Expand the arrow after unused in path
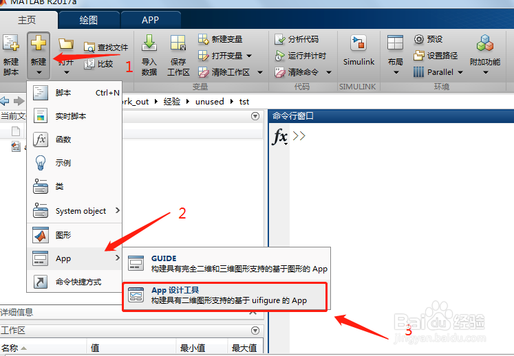This screenshot has width=514, height=356. (x=232, y=102)
